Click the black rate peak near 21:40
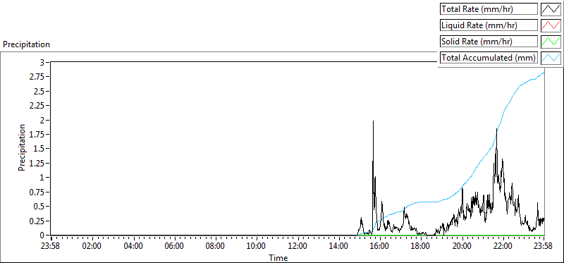This screenshot has height=263, width=564. click(497, 130)
